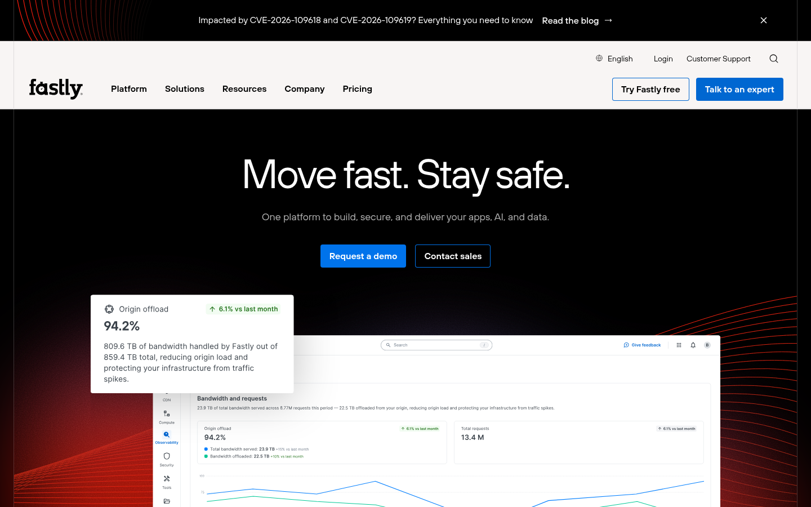Click Request a demo button
Screen dimensions: 811x507
pos(363,256)
